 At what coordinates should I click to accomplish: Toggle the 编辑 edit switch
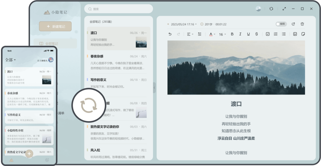[x=281, y=24]
